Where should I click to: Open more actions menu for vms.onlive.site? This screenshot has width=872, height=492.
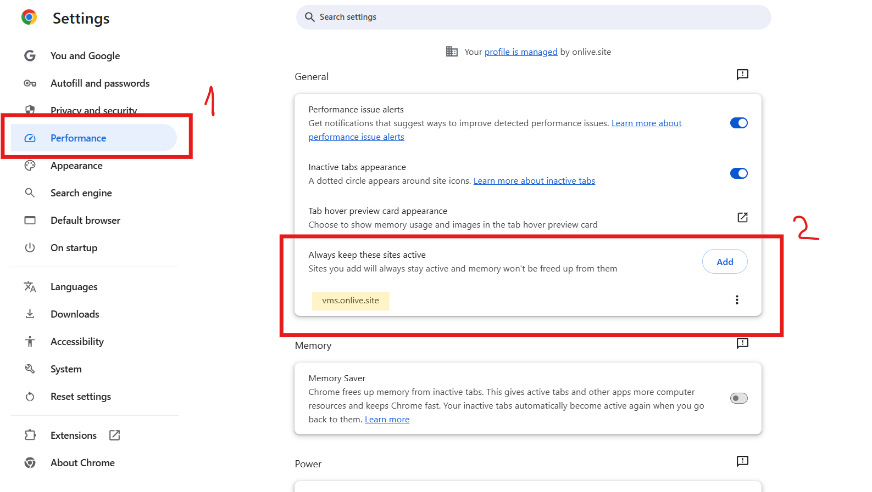(737, 300)
